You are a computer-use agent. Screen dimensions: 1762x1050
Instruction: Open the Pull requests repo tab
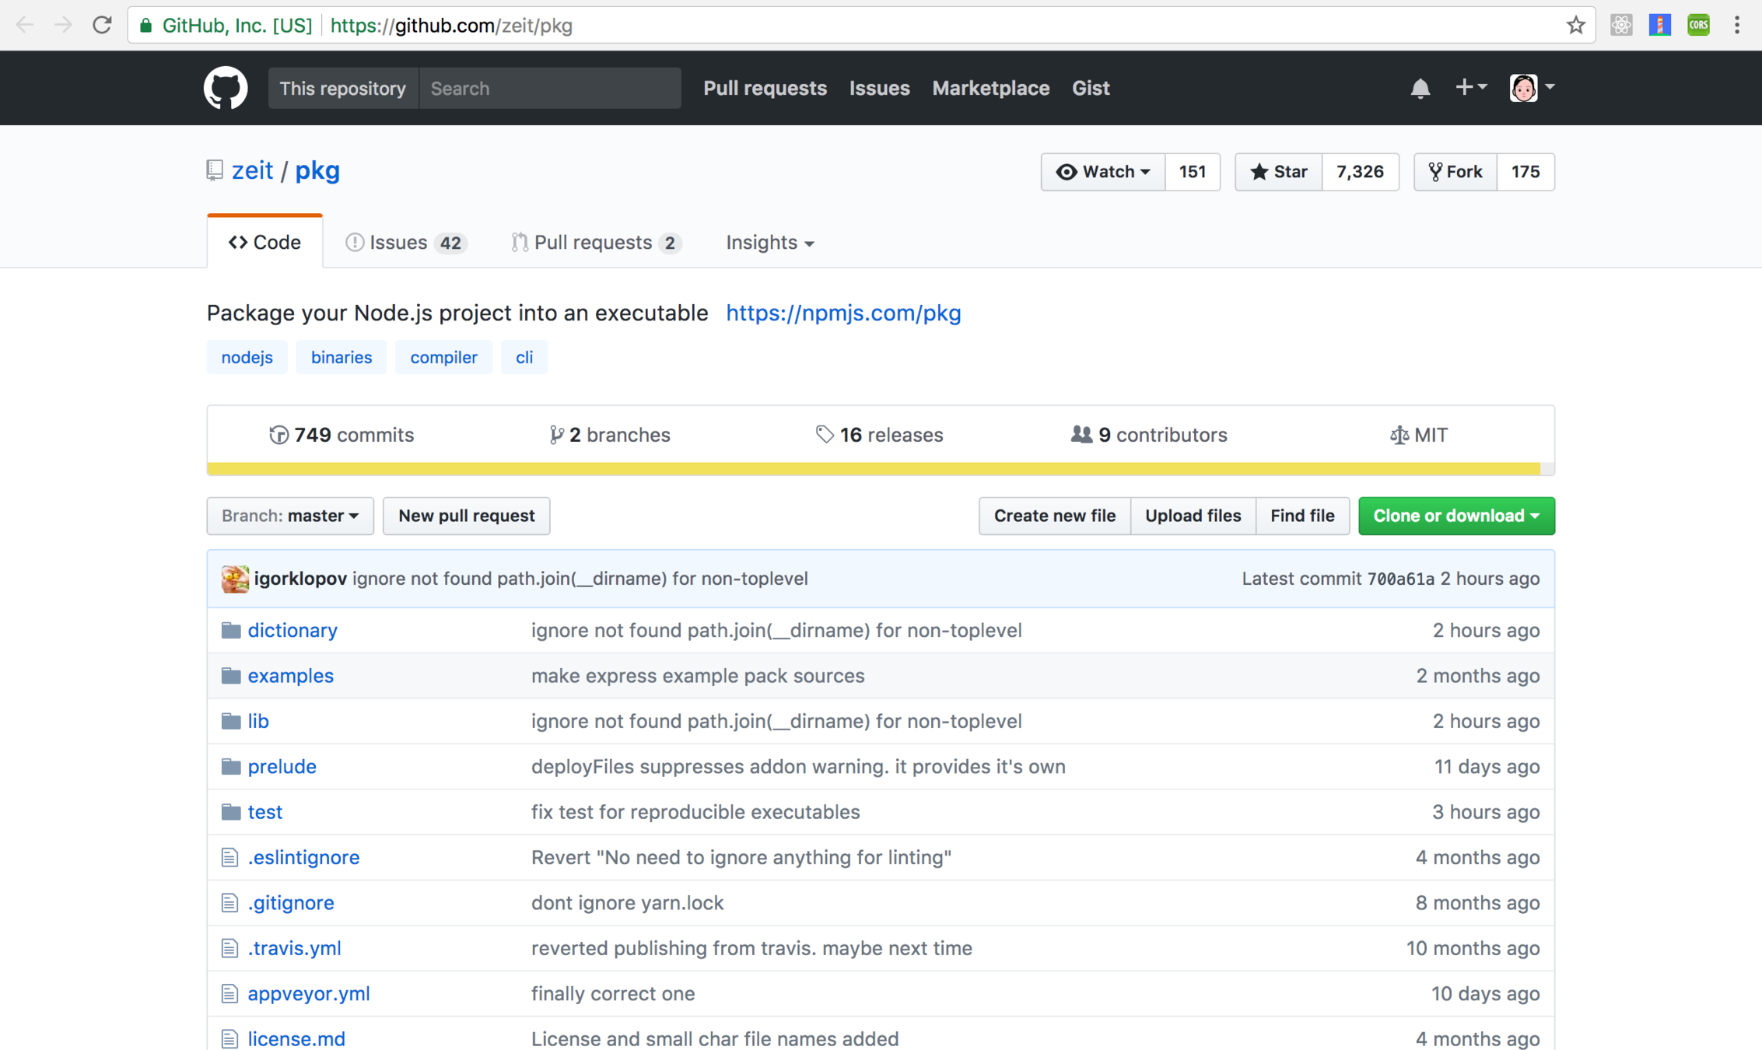pos(596,243)
